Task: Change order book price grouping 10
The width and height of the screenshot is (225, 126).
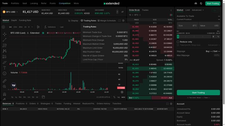Action: click(131, 15)
